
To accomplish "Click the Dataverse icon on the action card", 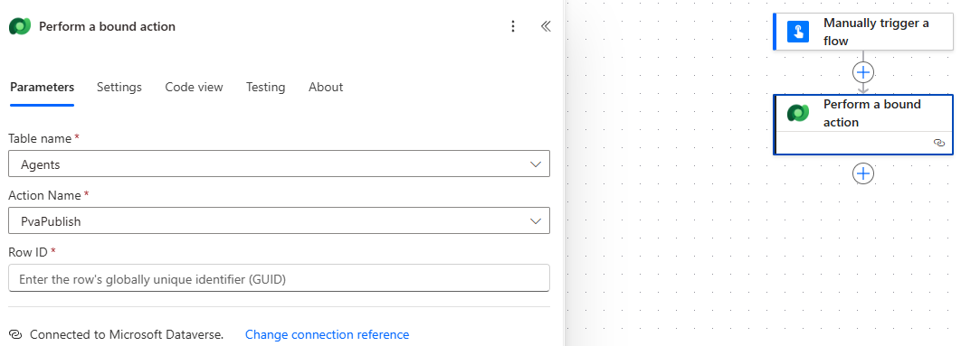I will [798, 113].
